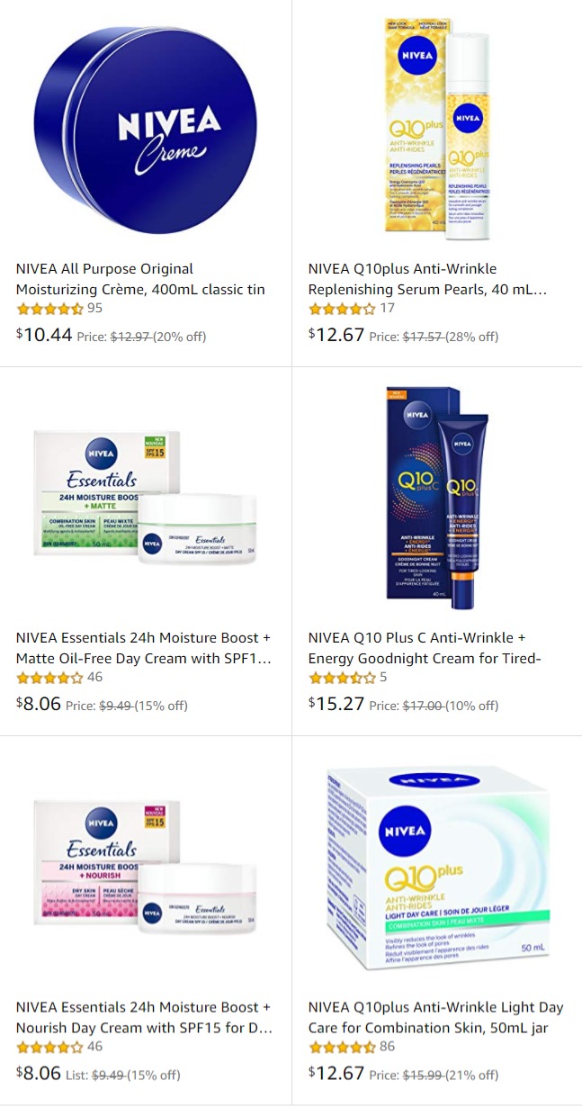
Task: Select the $10.44 price of Creme tin
Action: (44, 334)
